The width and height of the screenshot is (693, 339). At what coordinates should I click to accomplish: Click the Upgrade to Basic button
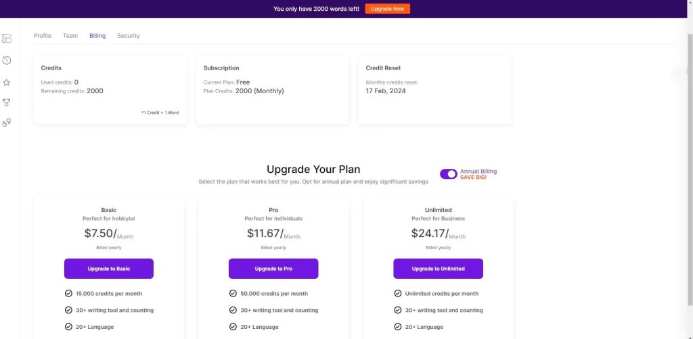pos(109,269)
